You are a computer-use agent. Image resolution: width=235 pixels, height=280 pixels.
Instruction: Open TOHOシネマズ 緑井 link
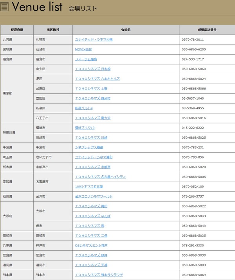pyautogui.click(x=91, y=255)
